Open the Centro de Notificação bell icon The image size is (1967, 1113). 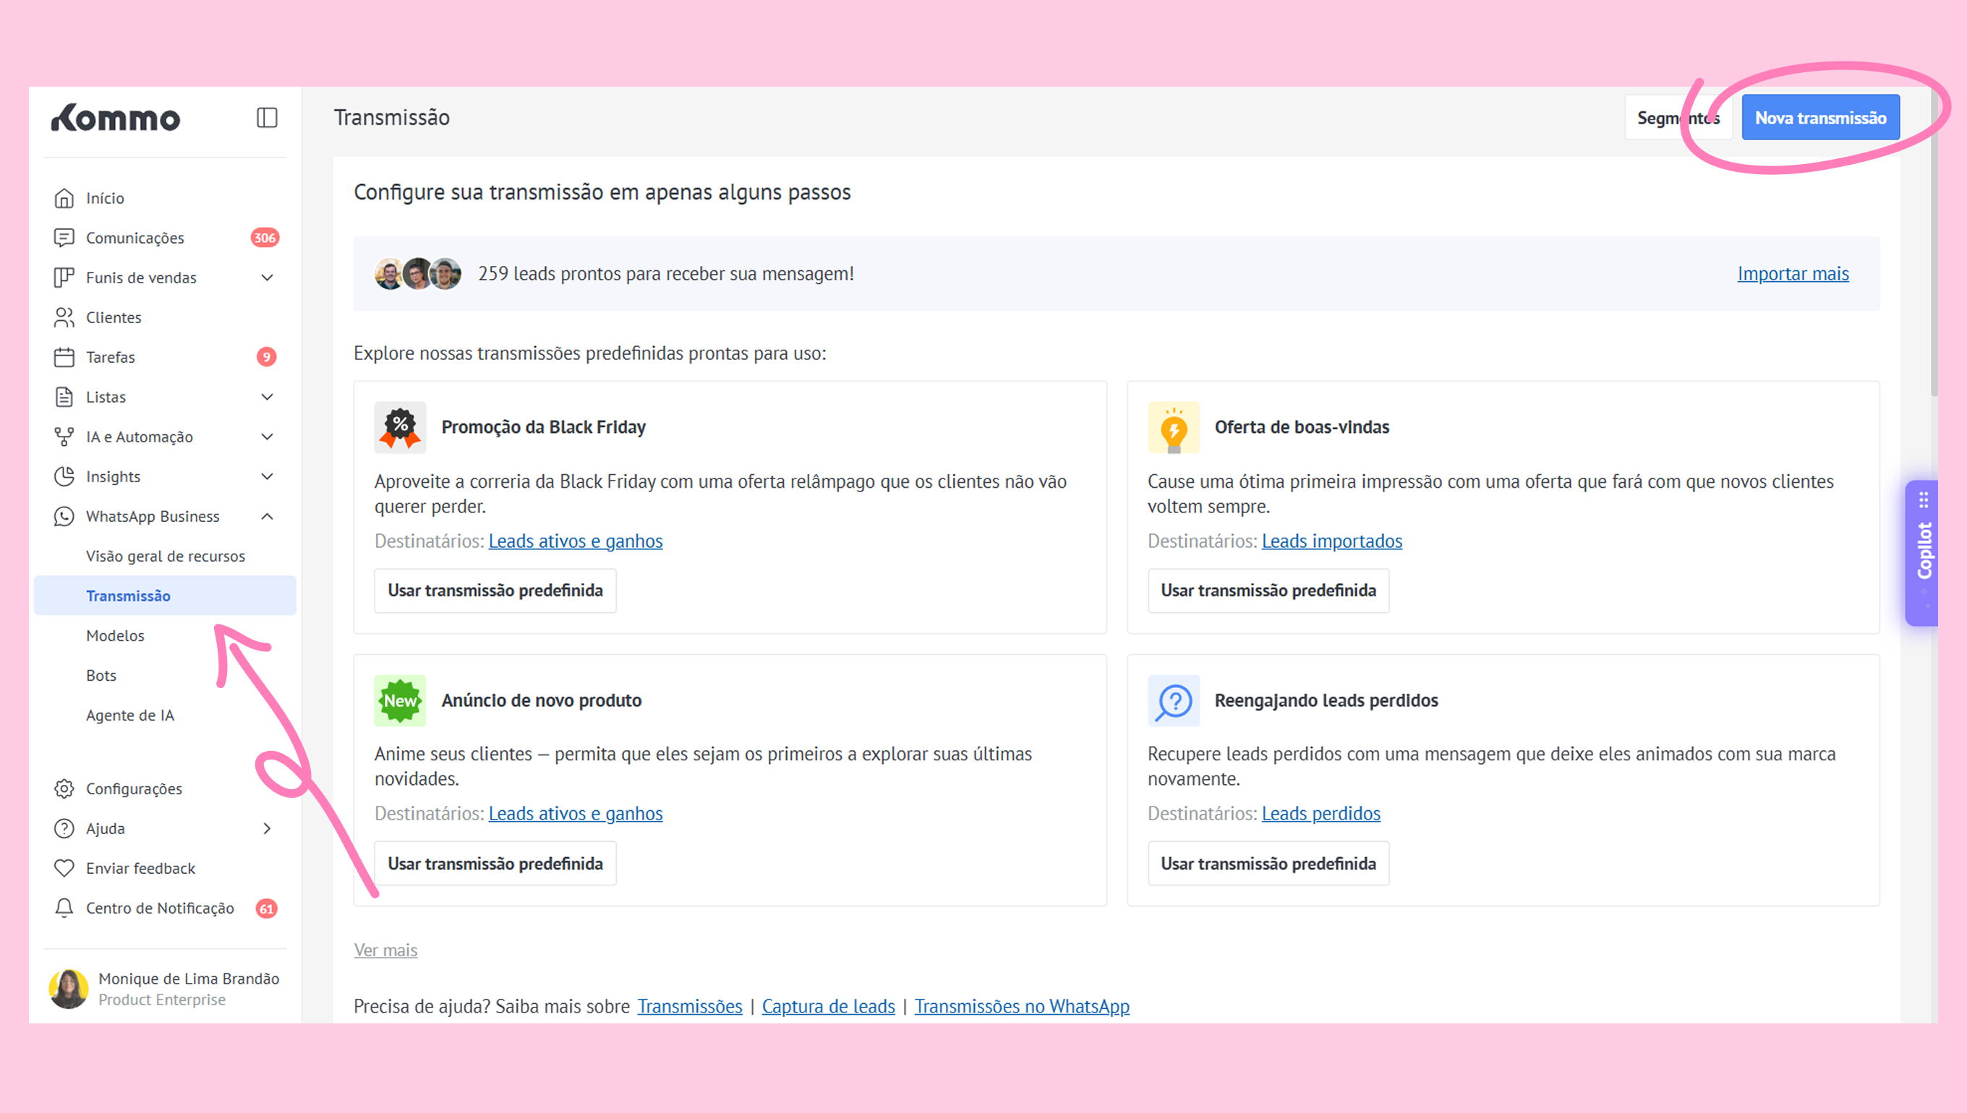tap(64, 907)
